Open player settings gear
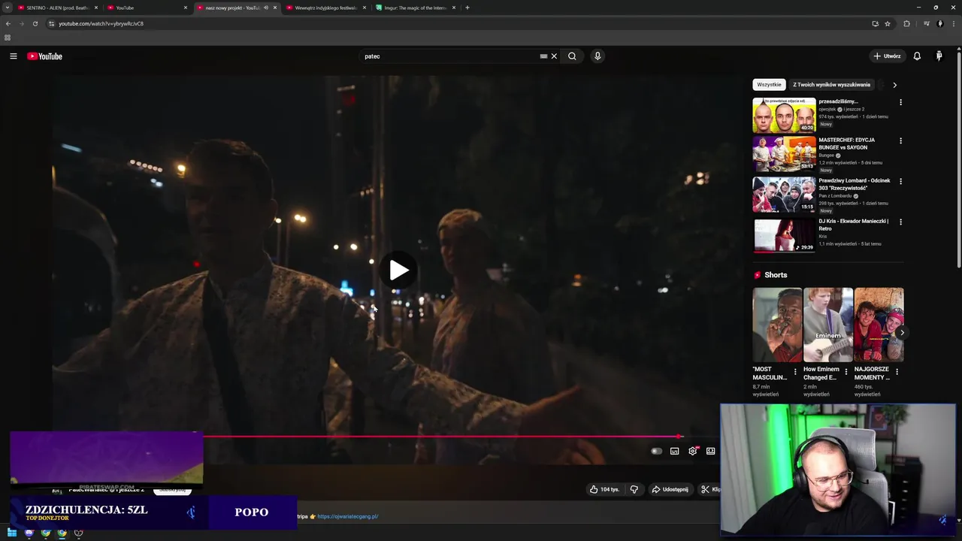This screenshot has width=962, height=541. tap(693, 452)
